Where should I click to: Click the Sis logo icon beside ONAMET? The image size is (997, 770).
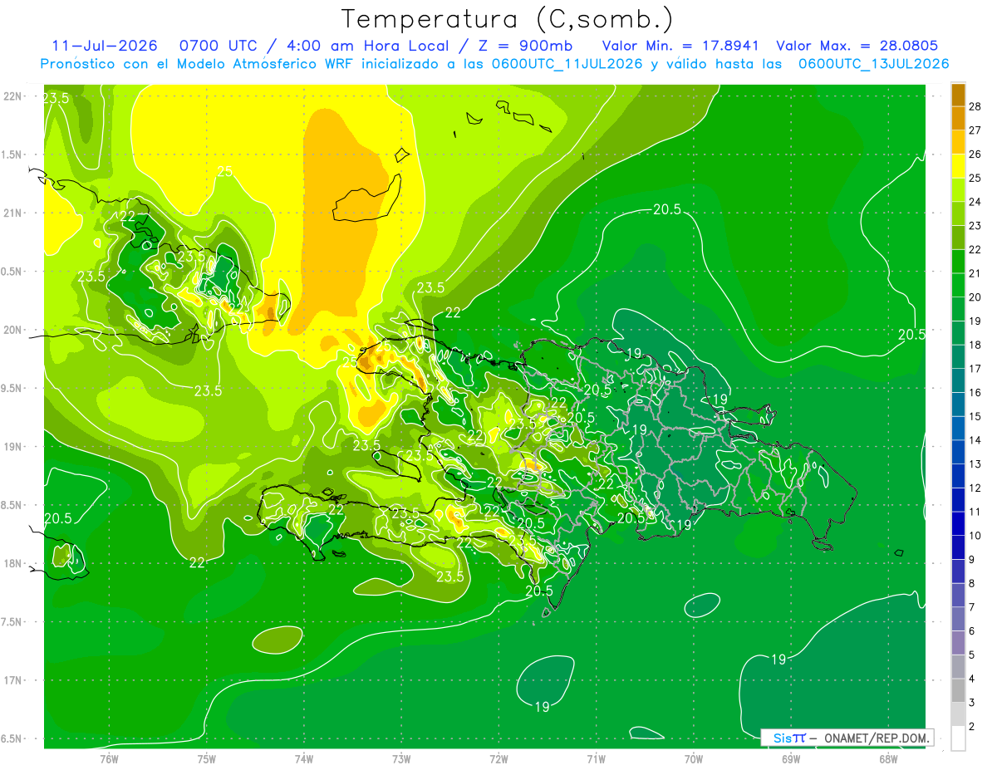789,738
